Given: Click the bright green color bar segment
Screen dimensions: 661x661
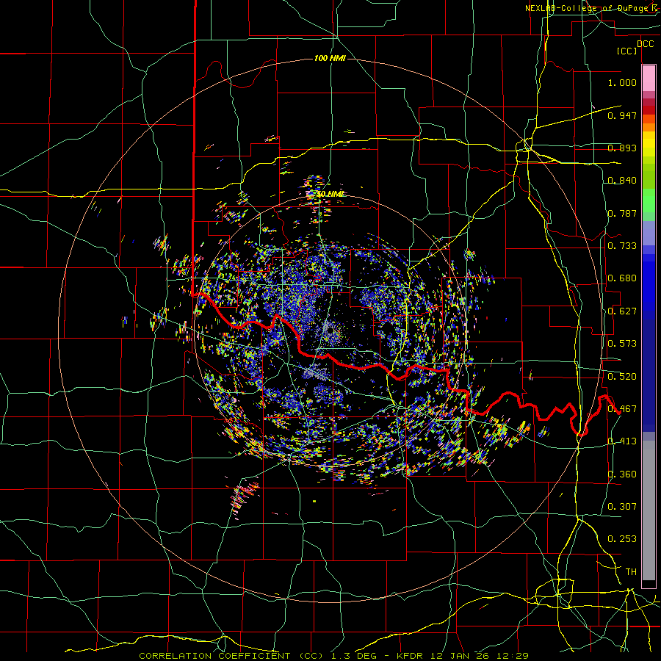Looking at the screenshot, I should coord(649,201).
